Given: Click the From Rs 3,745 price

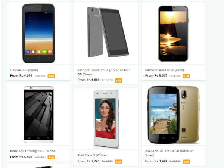Looking at the screenshot, I should pyautogui.click(x=88, y=161).
